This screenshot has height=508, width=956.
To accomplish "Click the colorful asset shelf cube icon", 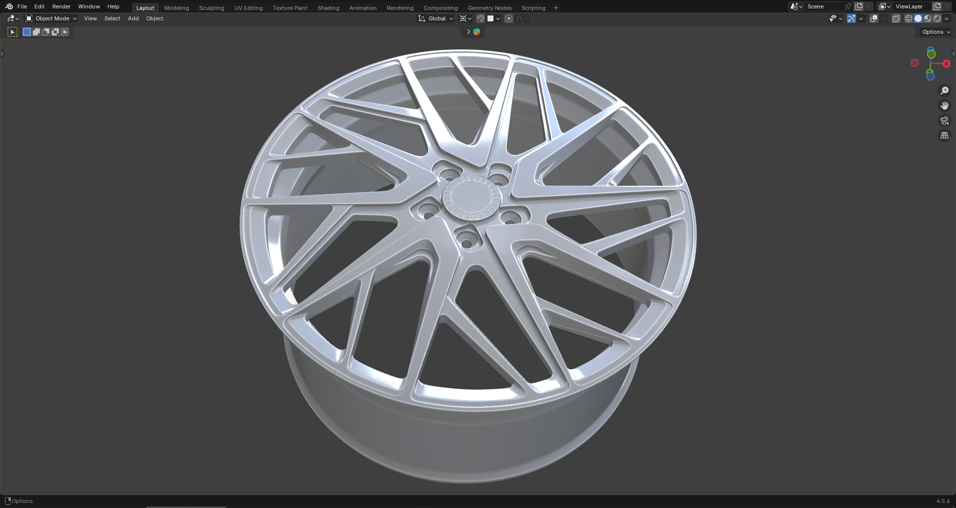I will click(477, 32).
